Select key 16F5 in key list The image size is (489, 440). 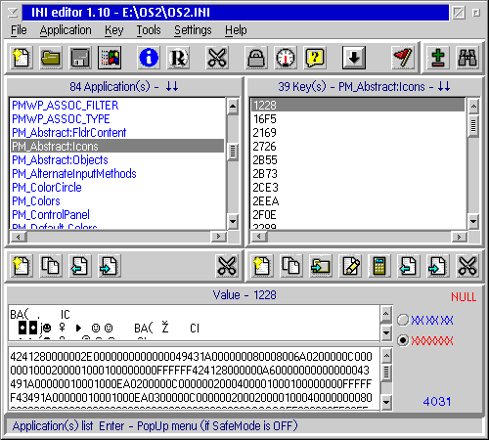[358, 119]
